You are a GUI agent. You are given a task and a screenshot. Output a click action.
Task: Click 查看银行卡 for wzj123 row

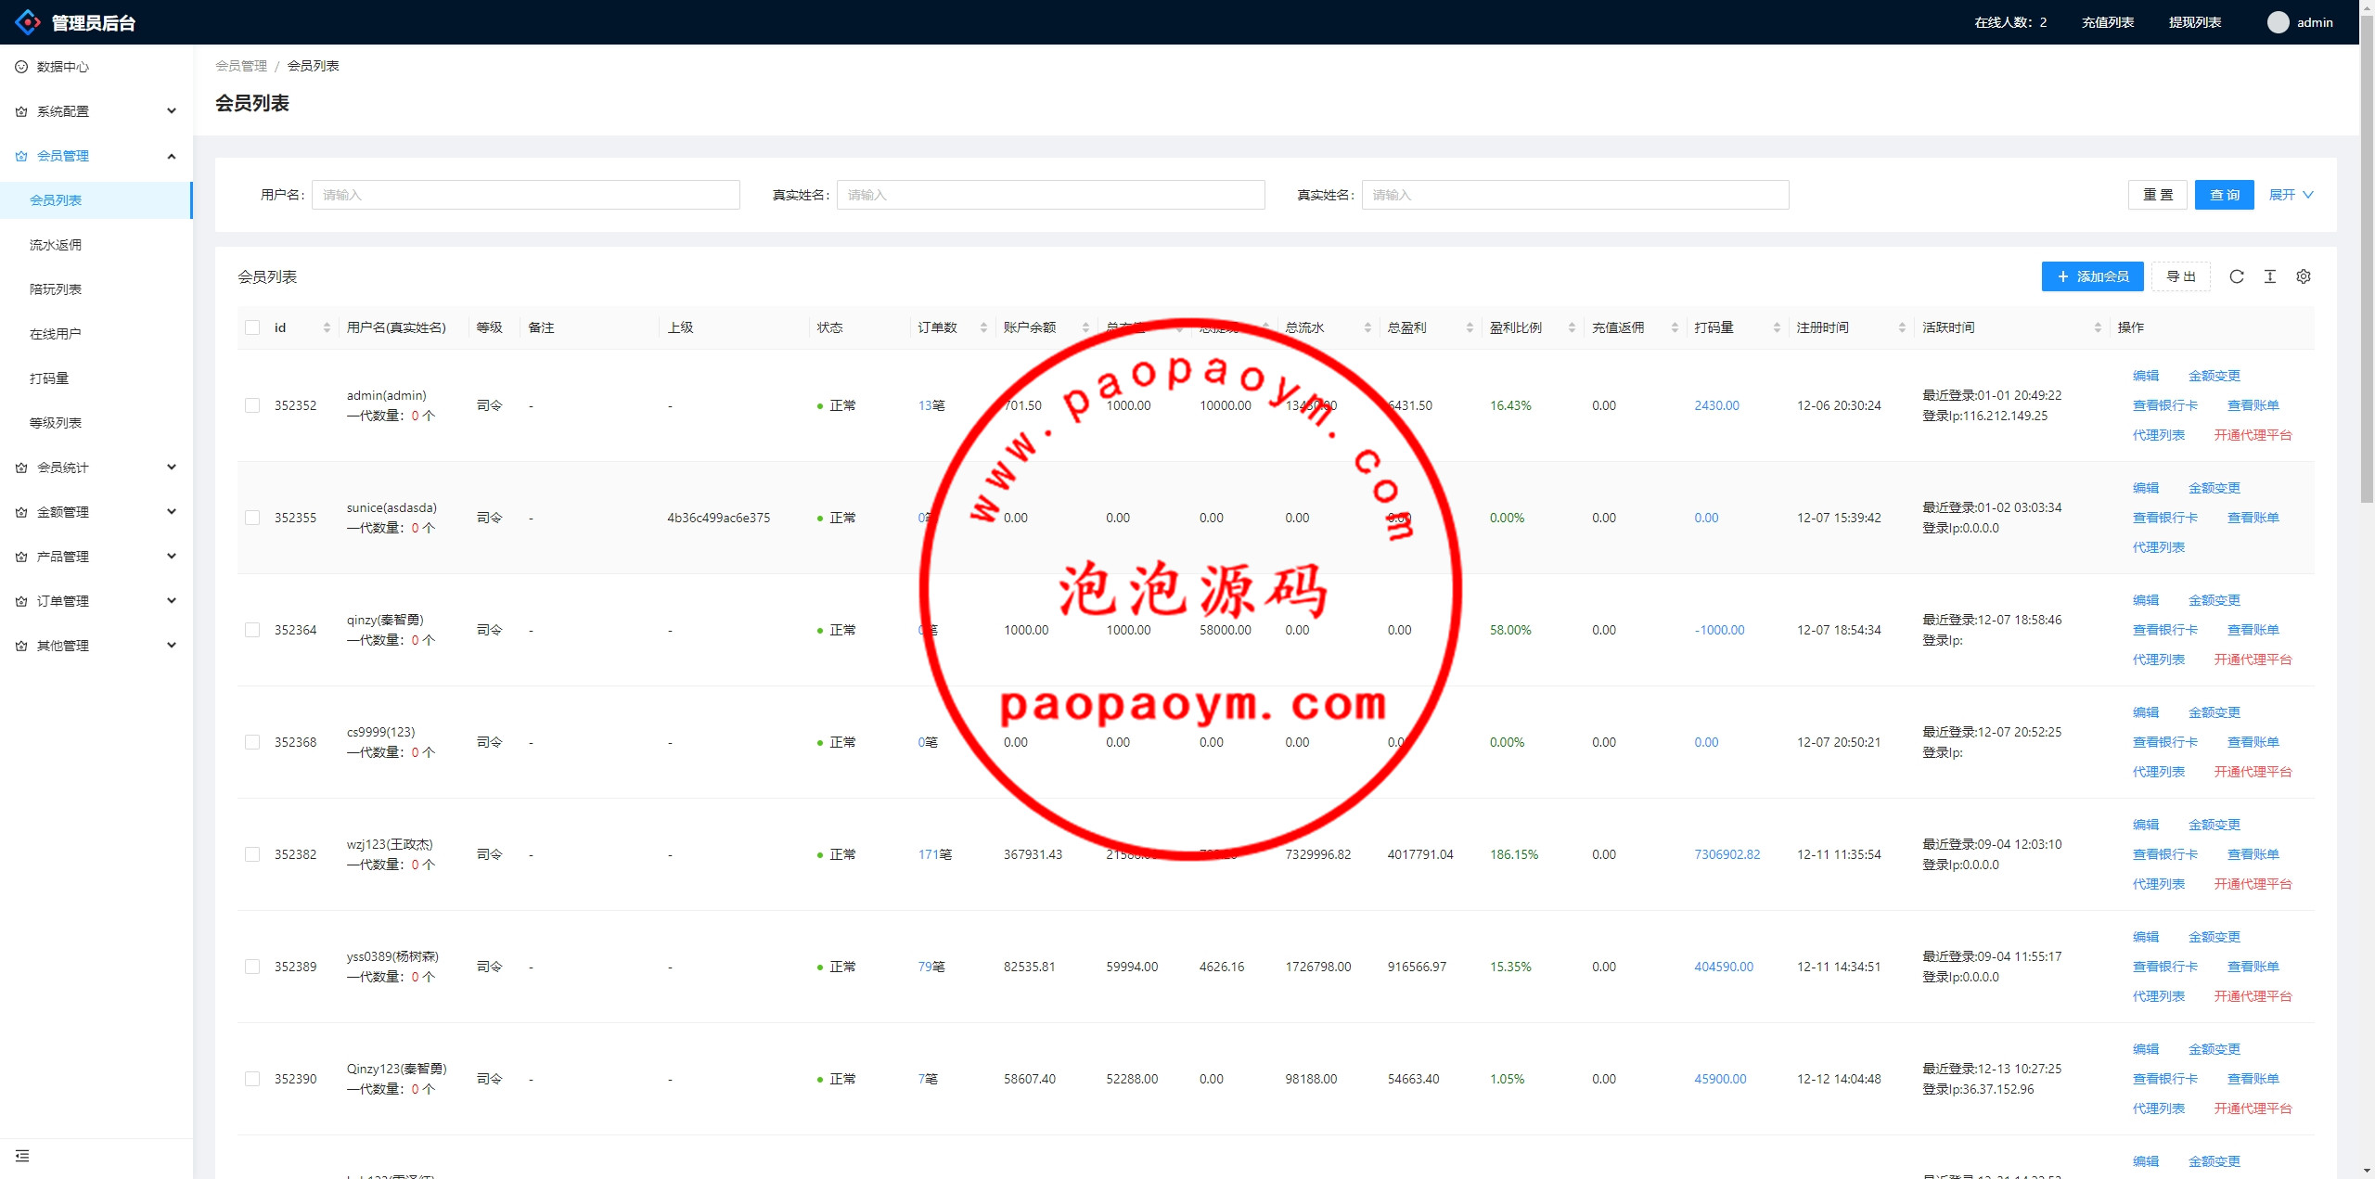(x=2164, y=854)
